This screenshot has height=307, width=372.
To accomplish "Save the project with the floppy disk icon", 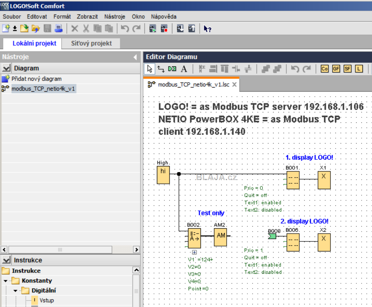I will pos(47,29).
